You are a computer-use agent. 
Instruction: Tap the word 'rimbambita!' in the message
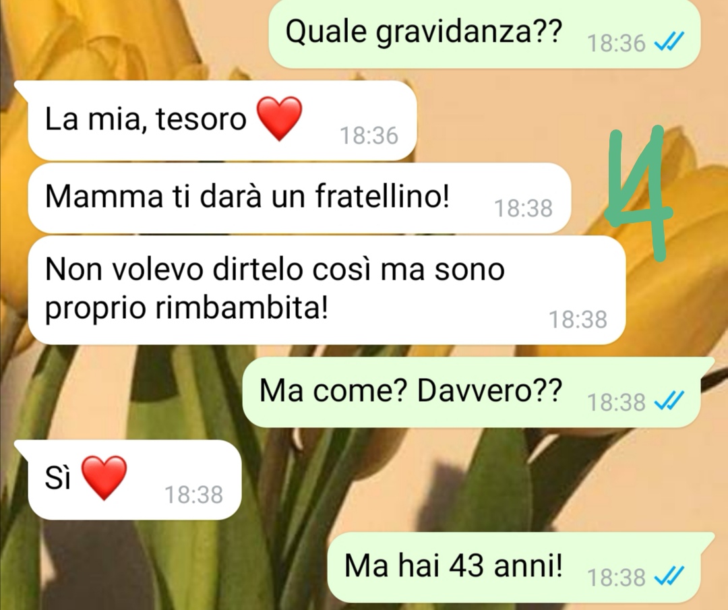(241, 308)
